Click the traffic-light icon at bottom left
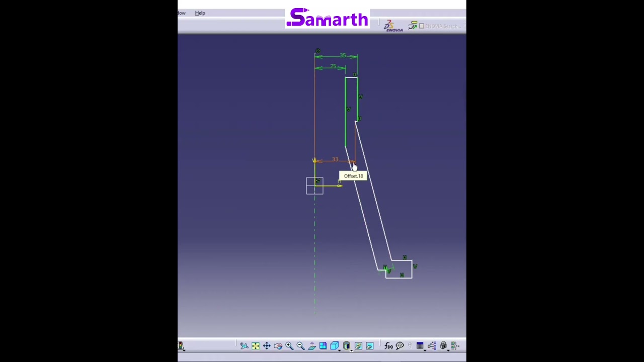Screen dimensions: 644x362 [181, 346]
